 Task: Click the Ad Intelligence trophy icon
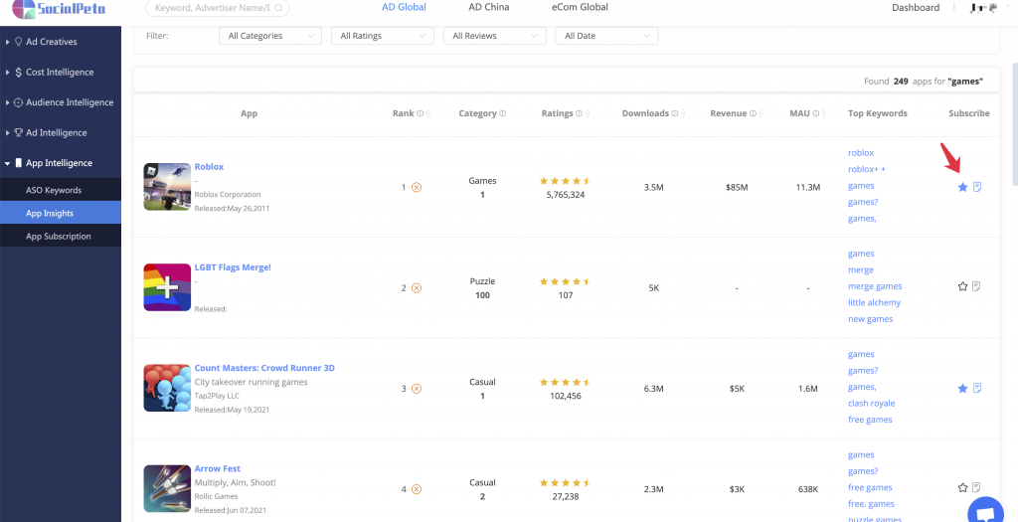(x=18, y=132)
